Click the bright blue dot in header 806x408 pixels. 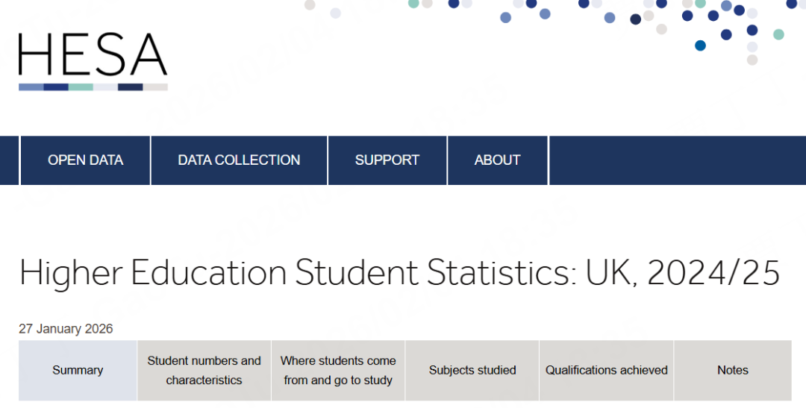[700, 45]
